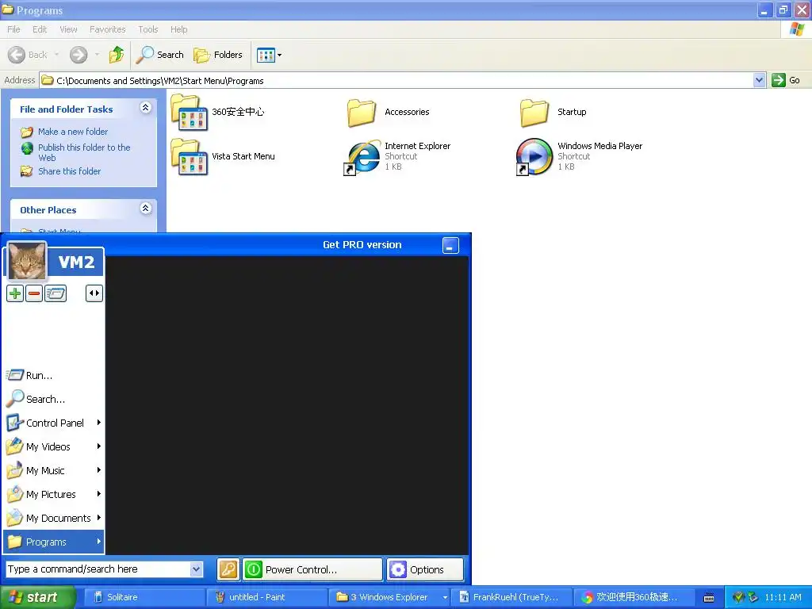Click the green shield tray icon

coord(738,597)
